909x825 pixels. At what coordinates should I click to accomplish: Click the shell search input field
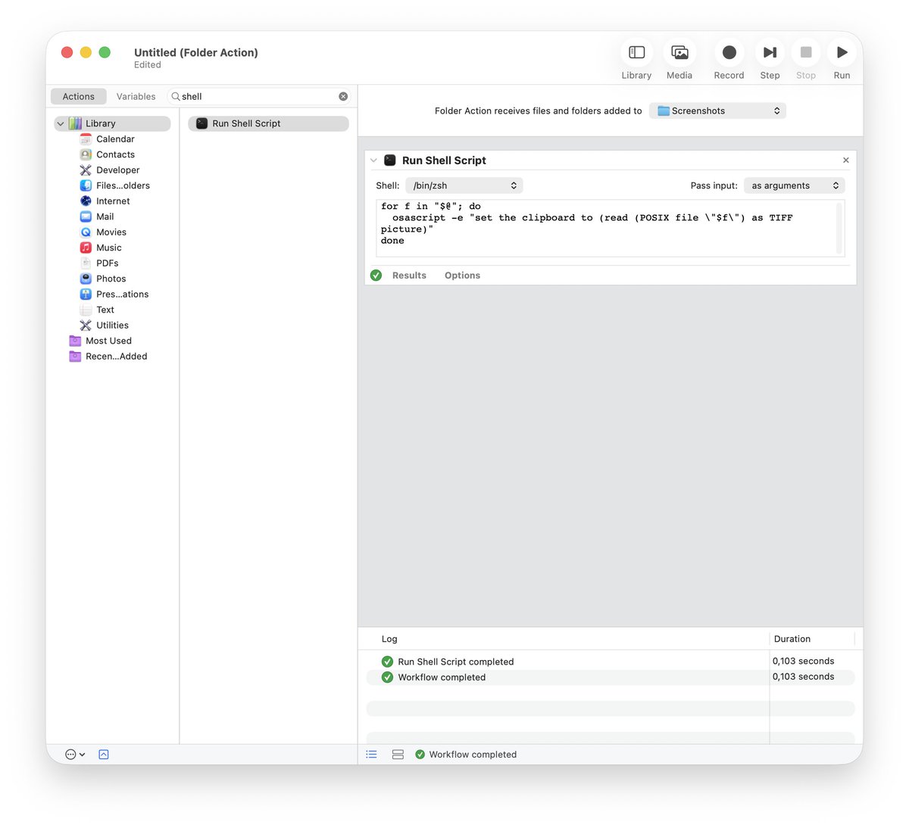(258, 96)
